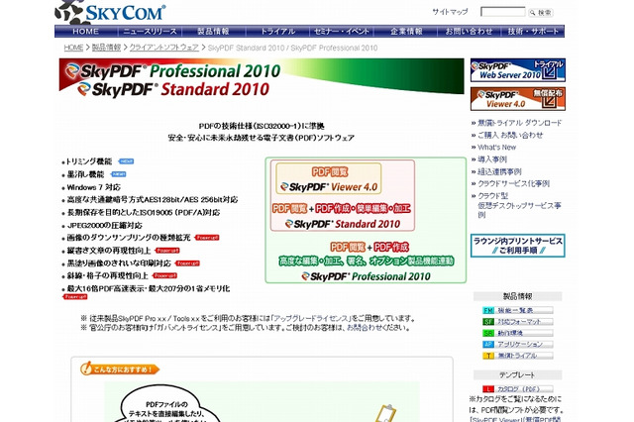The image size is (634, 422).
Task: Click the SF 対応フォーマット button
Action: click(518, 322)
